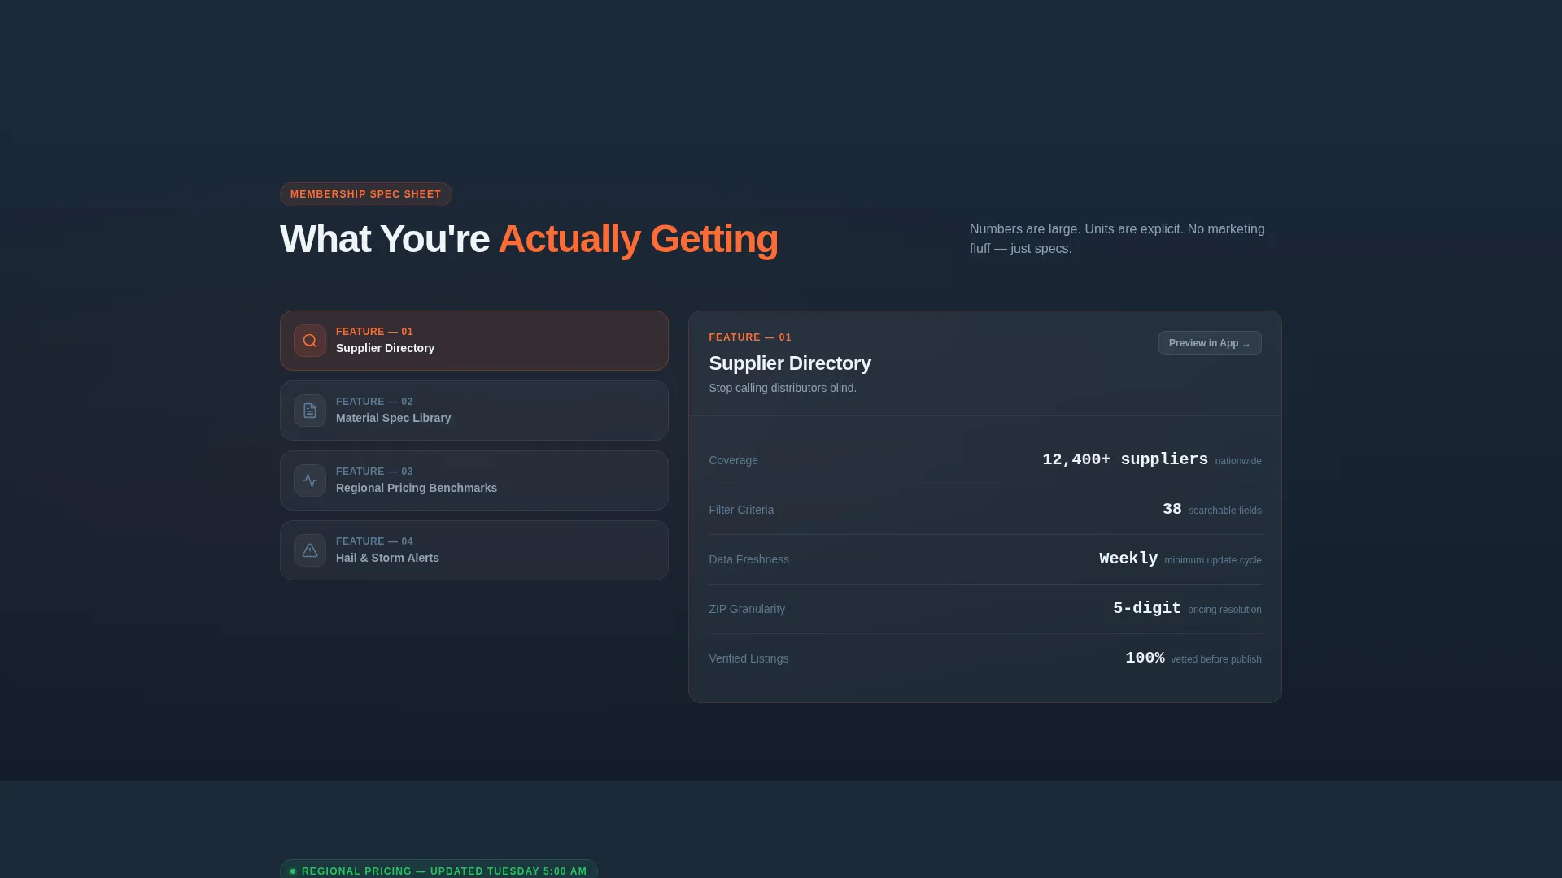Click the '38' searchable fields value
The height and width of the screenshot is (878, 1562).
coord(1171,509)
